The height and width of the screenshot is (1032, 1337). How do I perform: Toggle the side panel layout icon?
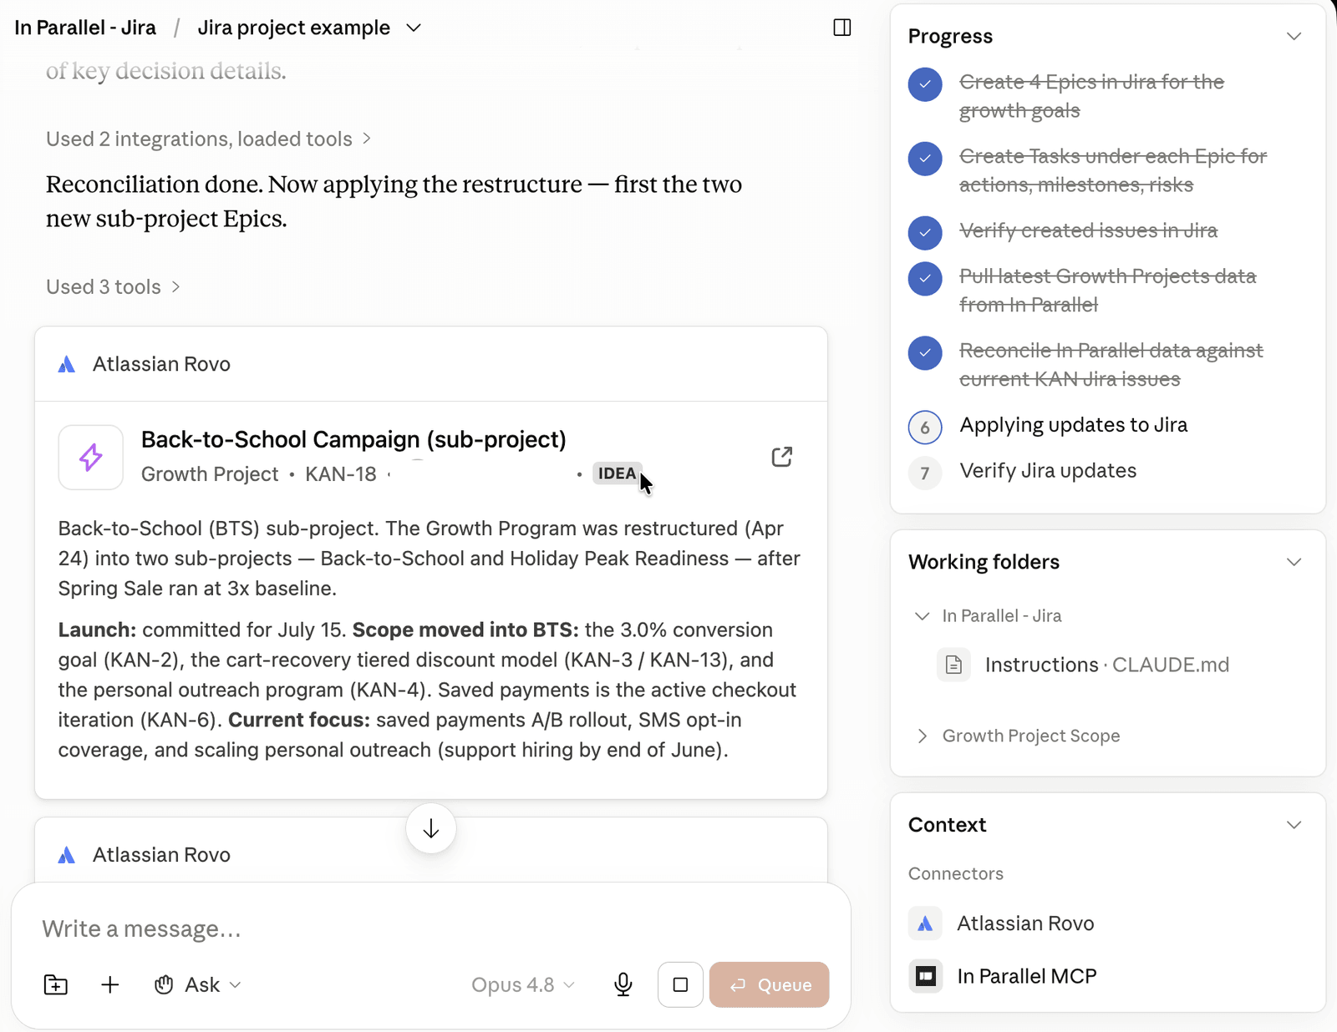pyautogui.click(x=842, y=28)
